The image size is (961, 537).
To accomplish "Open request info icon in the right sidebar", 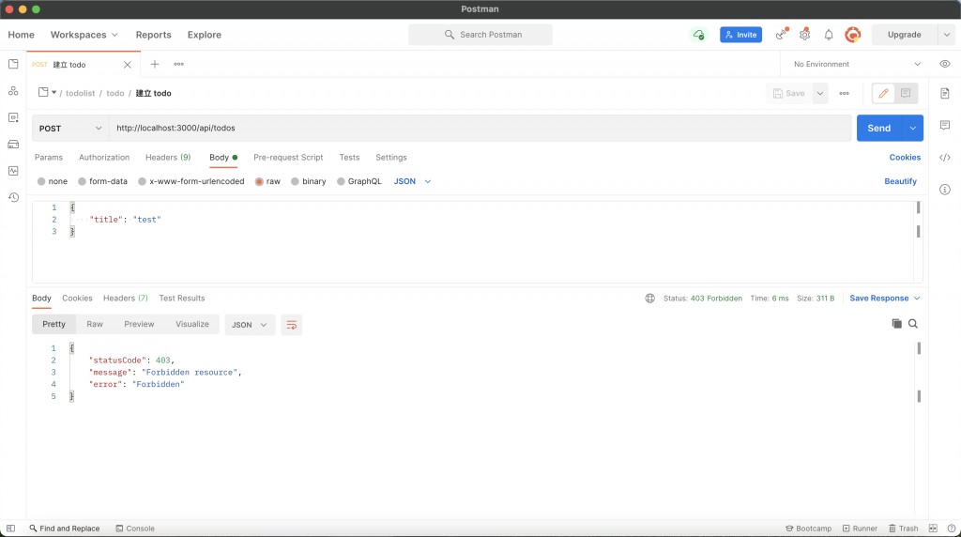I will [x=944, y=190].
